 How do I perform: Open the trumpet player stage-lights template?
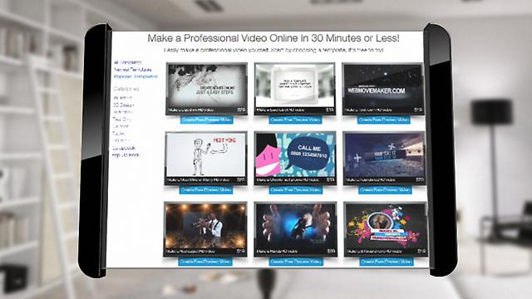click(x=205, y=229)
